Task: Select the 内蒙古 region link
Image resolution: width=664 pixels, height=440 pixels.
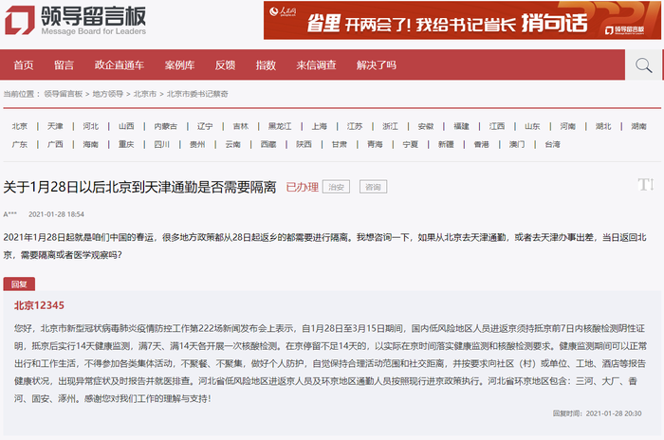Action: [x=166, y=126]
